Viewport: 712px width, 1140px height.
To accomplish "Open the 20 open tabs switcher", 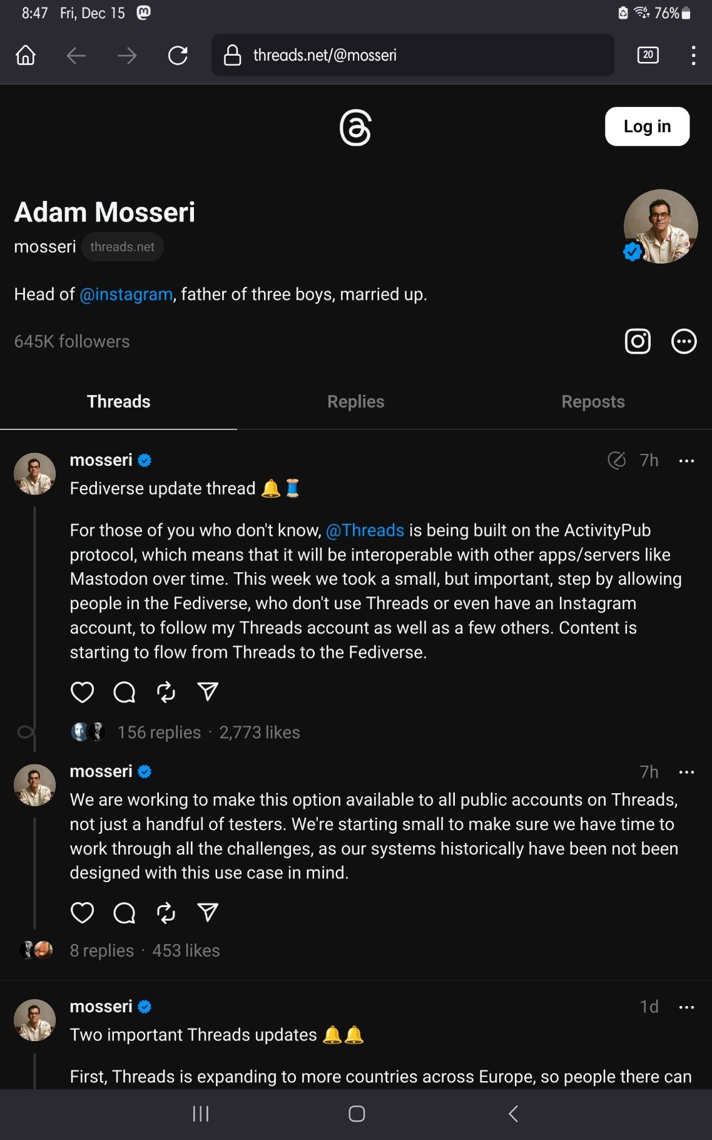I will [x=648, y=56].
